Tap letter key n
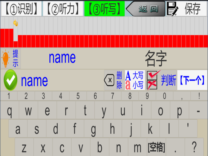 click(119, 147)
